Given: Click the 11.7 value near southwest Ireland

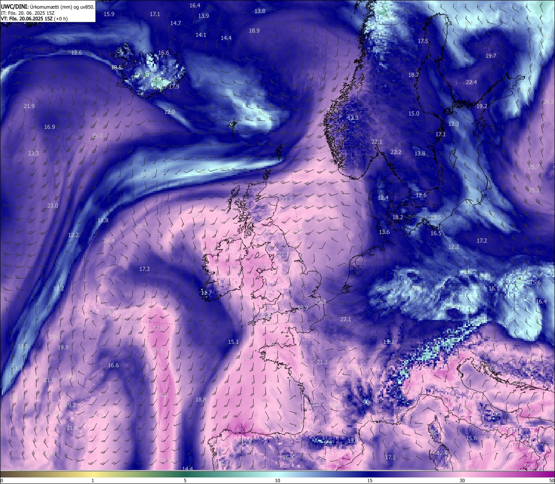Looking at the screenshot, I should coord(206,293).
